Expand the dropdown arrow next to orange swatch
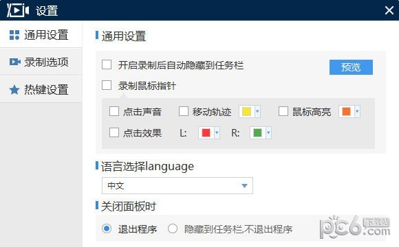The width and height of the screenshot is (399, 247). (357, 111)
